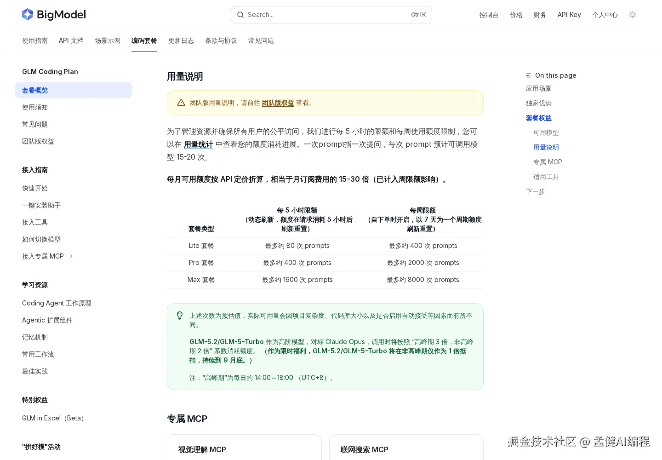This screenshot has height=460, width=662.
Task: Click cell 最多约 2000 次 prompts
Action: click(x=423, y=263)
